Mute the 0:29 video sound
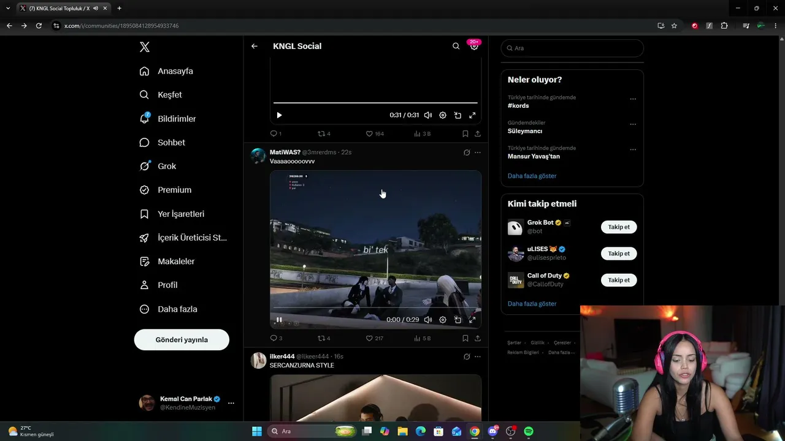Screen dimensions: 785x441 pyautogui.click(x=428, y=320)
